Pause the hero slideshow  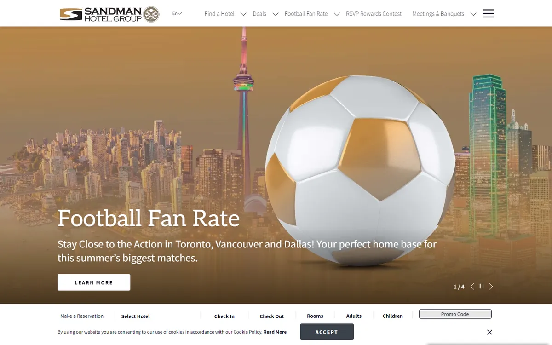[482, 286]
